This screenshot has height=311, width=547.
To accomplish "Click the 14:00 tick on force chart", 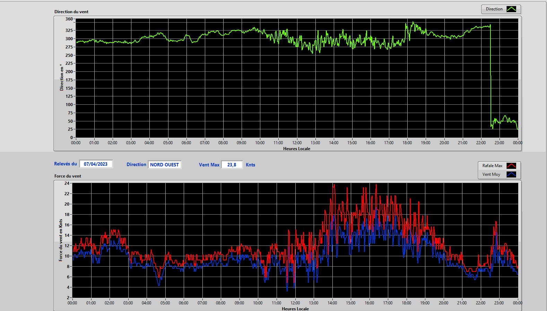I will pyautogui.click(x=332, y=303).
